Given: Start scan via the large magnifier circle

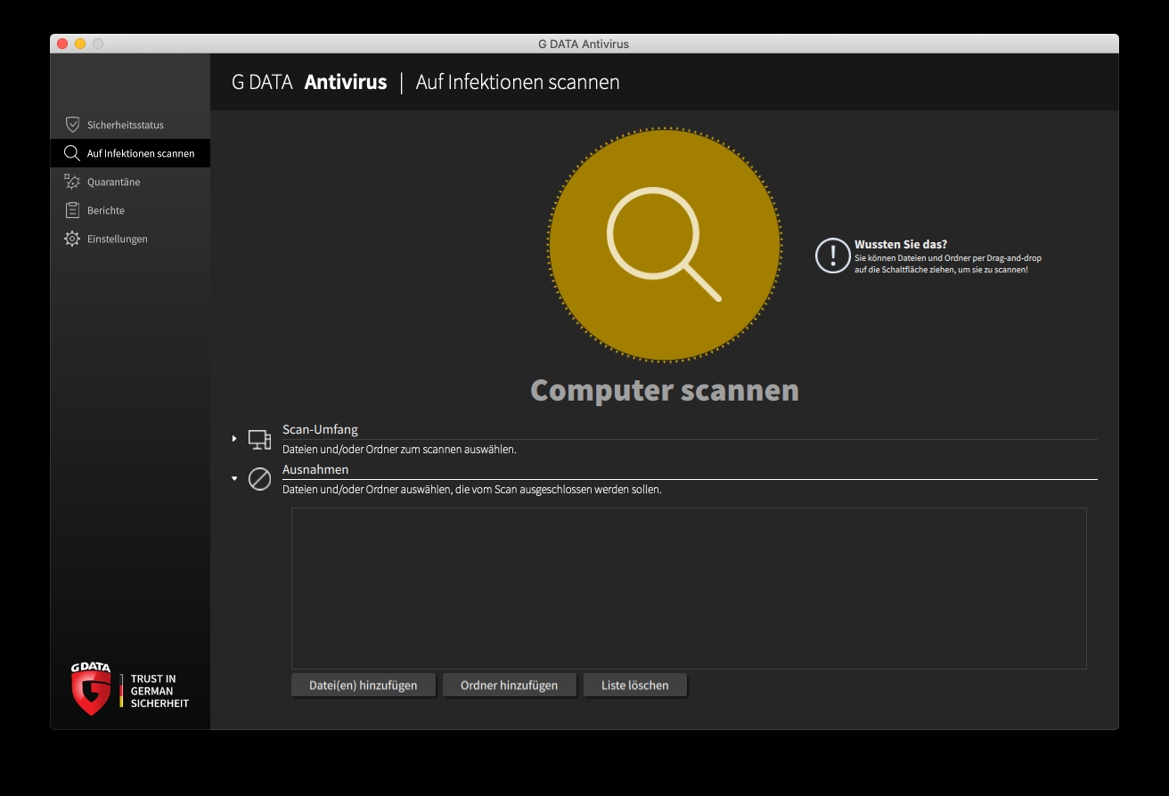Looking at the screenshot, I should (665, 245).
